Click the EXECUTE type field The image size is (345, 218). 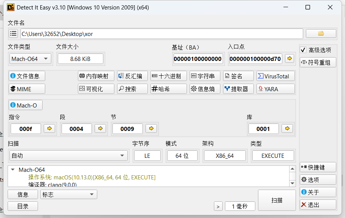[x=273, y=156]
